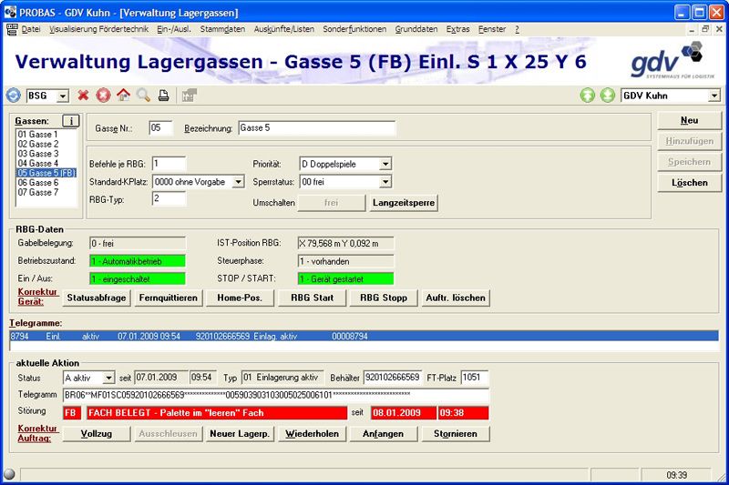Click the Löschen button
Screen dimensions: 729x485
(690, 183)
